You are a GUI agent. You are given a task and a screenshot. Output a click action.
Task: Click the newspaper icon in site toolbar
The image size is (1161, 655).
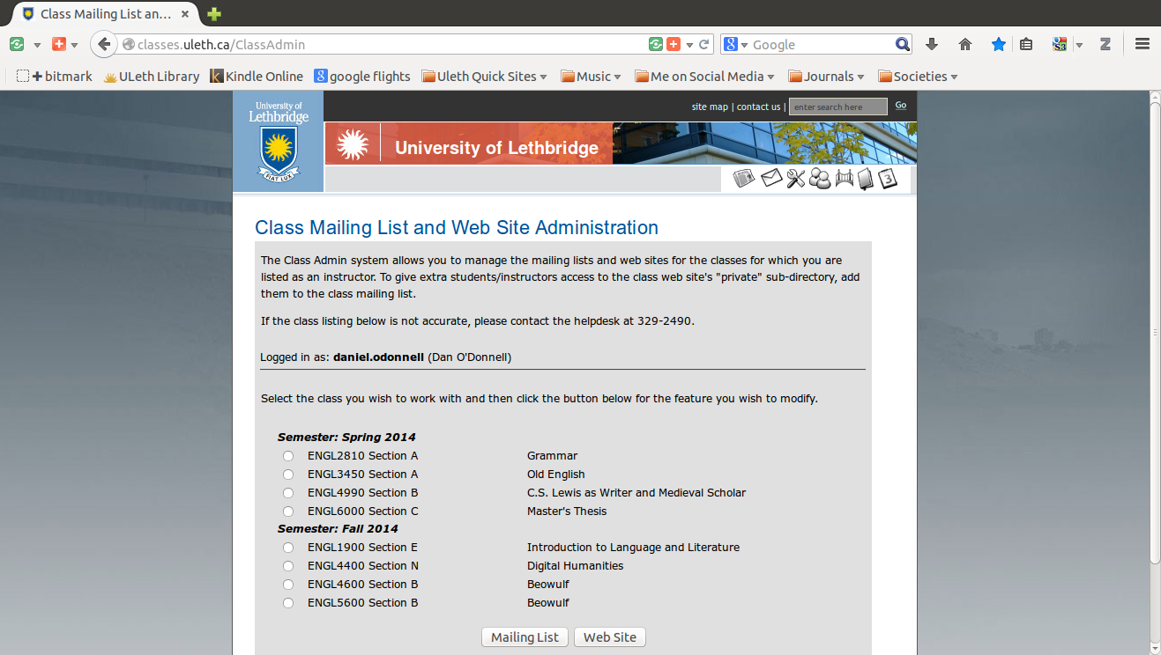click(x=744, y=179)
